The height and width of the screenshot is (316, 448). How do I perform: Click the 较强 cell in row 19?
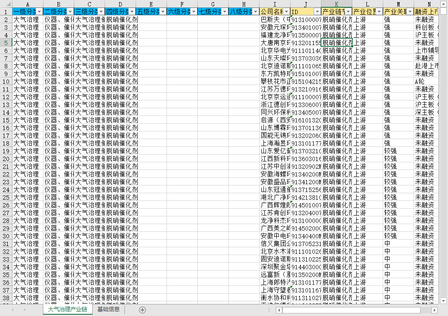tap(398, 151)
